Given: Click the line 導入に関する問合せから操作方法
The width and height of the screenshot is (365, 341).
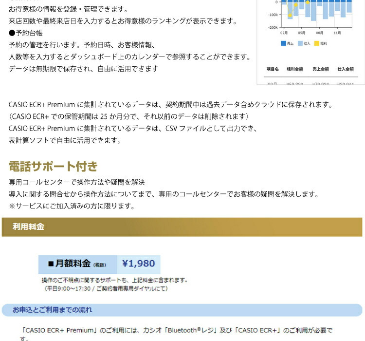Looking at the screenshot, I should (x=164, y=194).
